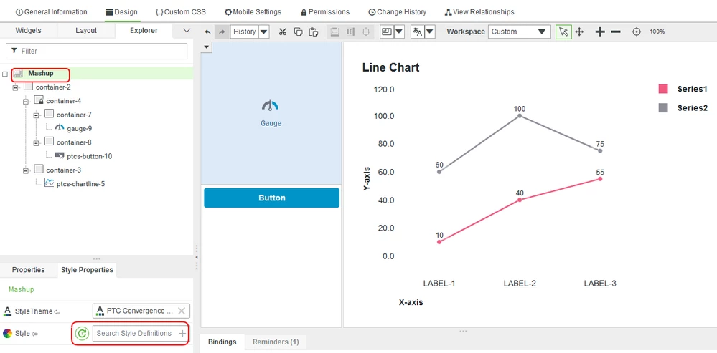Collapse the container-2 tree node
This screenshot has width=717, height=353.
(15, 87)
